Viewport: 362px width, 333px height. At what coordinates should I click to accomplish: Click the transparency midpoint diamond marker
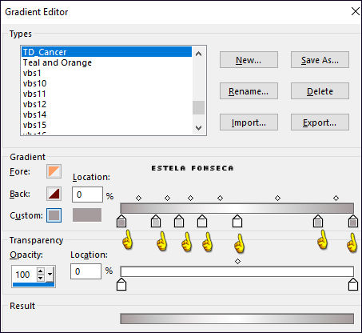tap(238, 262)
